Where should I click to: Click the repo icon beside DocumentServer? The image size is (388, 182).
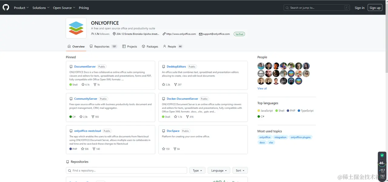71,67
